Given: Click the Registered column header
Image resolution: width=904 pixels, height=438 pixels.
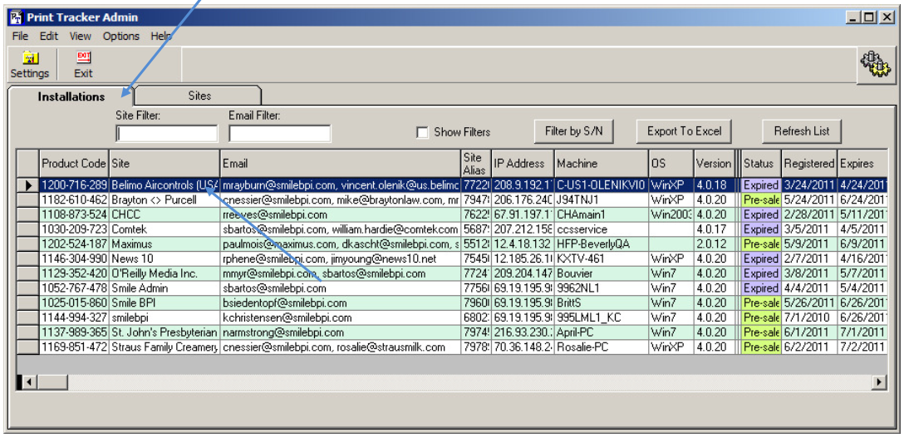Looking at the screenshot, I should (809, 164).
